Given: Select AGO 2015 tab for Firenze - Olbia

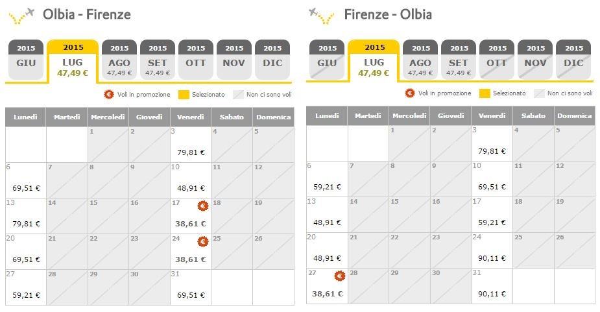Looking at the screenshot, I should coord(420,60).
